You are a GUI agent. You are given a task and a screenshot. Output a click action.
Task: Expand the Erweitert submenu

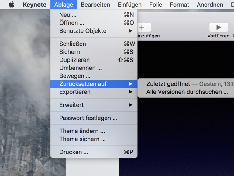pos(94,105)
